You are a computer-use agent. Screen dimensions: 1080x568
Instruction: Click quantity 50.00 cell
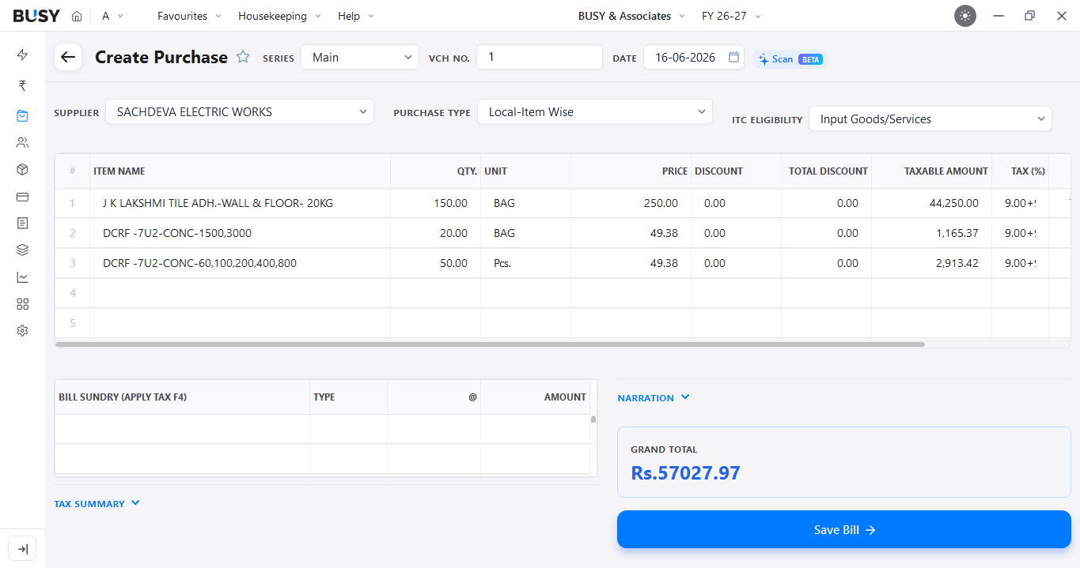435,263
